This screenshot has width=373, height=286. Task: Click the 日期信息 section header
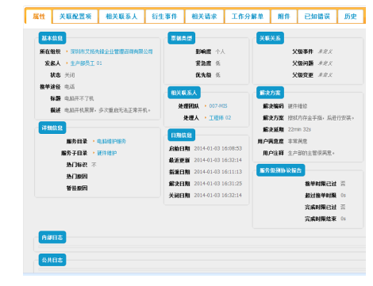tap(181, 135)
